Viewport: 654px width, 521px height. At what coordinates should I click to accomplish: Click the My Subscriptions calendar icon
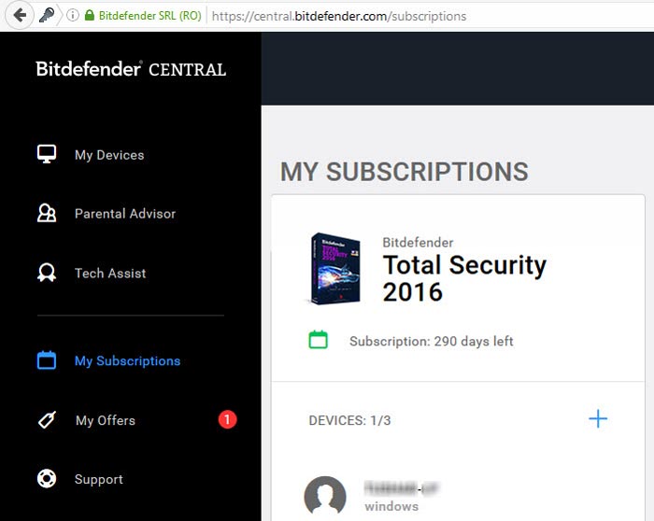coord(47,360)
